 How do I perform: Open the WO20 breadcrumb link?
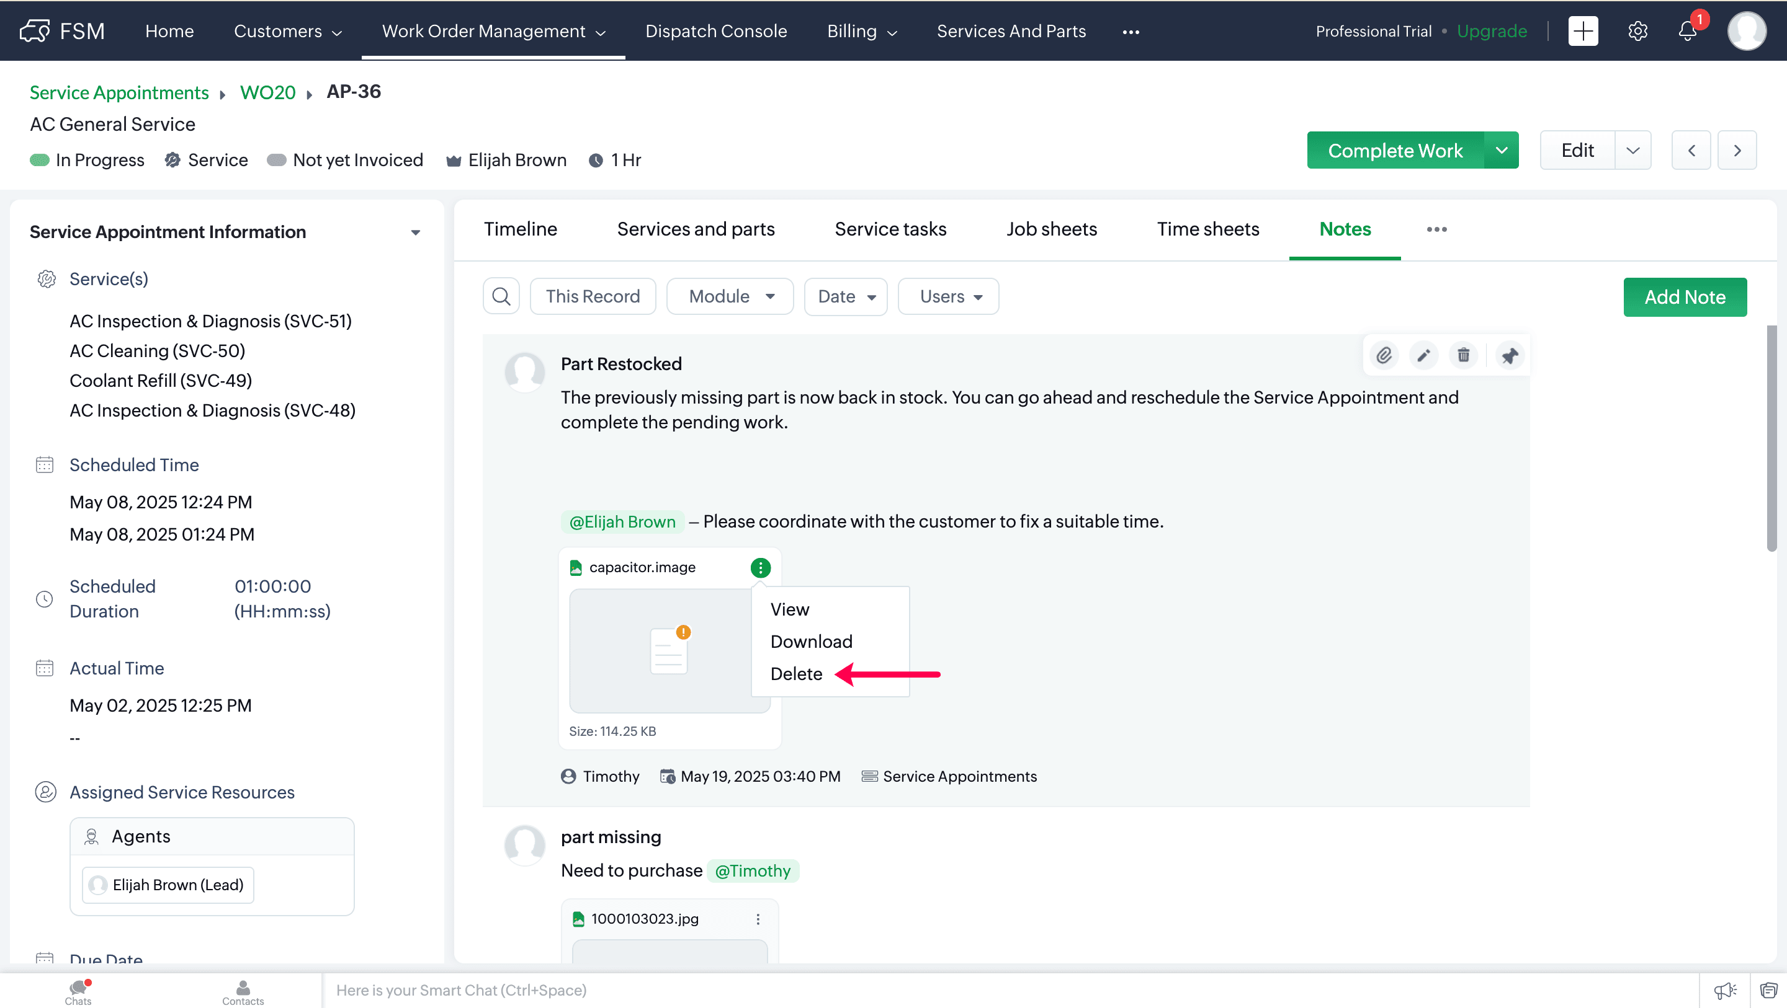tap(268, 92)
